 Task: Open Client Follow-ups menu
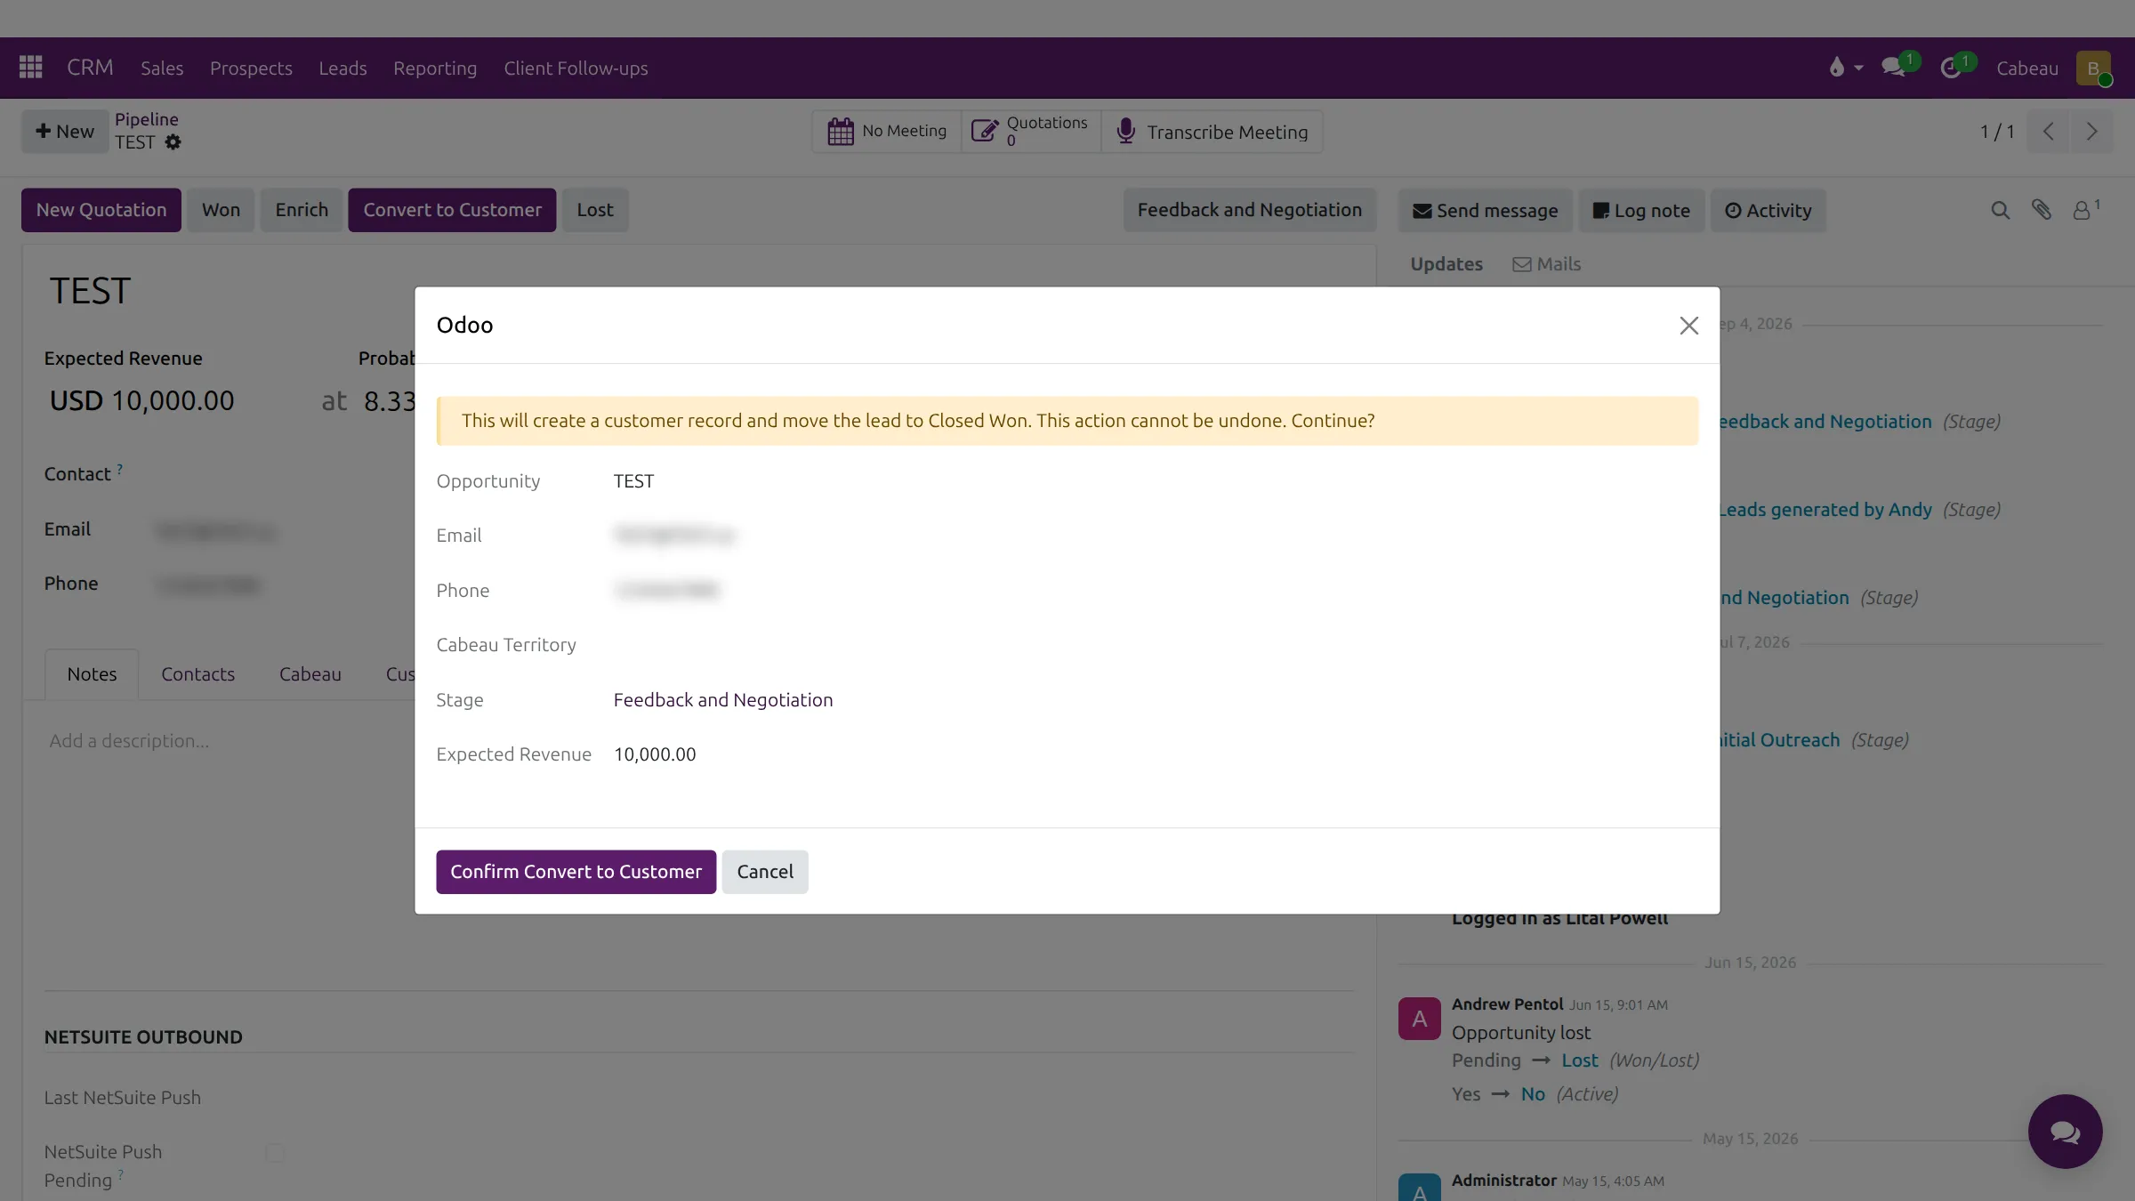coord(576,68)
